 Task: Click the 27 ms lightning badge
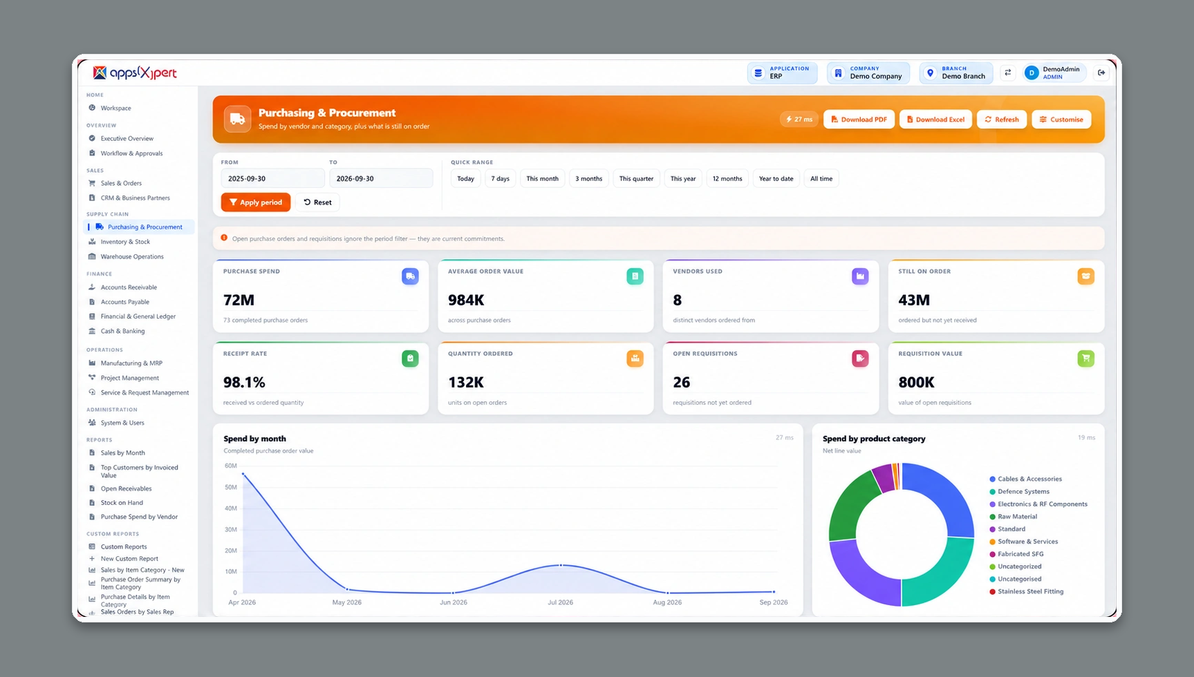[x=799, y=120]
